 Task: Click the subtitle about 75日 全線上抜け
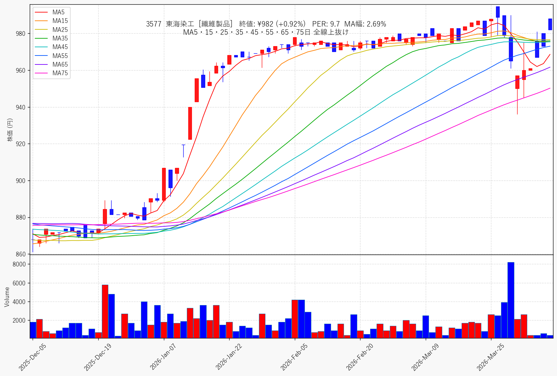pyautogui.click(x=266, y=32)
